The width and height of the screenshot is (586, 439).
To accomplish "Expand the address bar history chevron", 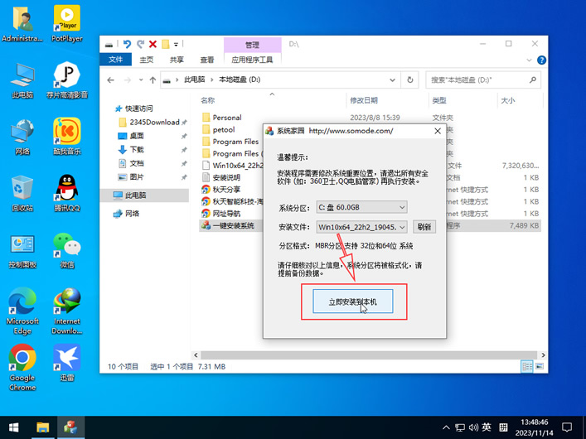I will point(392,80).
